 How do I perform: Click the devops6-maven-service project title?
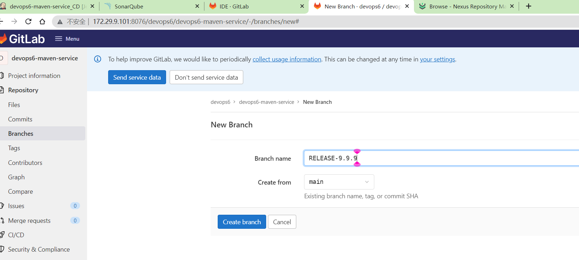coord(45,58)
